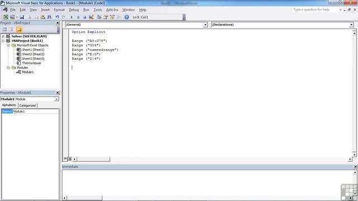The height and width of the screenshot is (201, 358).
Task: Click the Save floppy disk icon
Action: click(x=22, y=17)
